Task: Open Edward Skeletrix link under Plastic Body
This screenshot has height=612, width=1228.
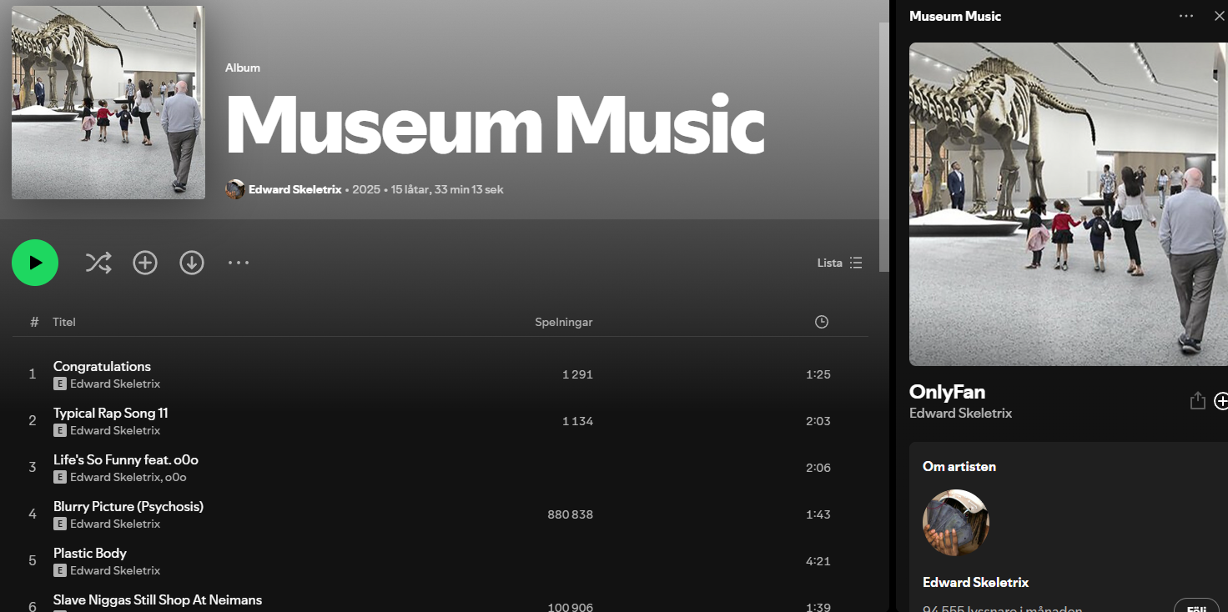Action: point(115,570)
